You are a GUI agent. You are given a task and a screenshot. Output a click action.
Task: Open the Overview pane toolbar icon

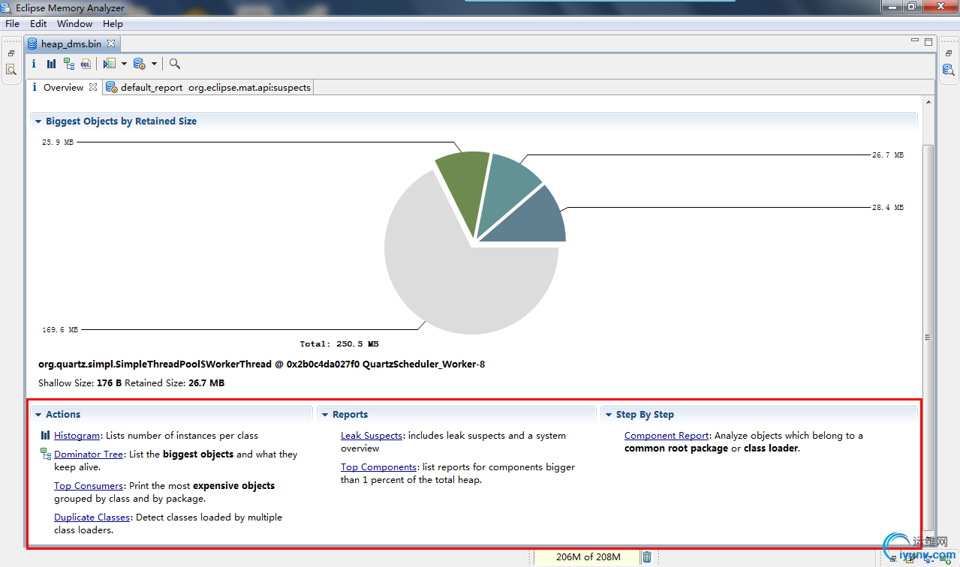(34, 64)
